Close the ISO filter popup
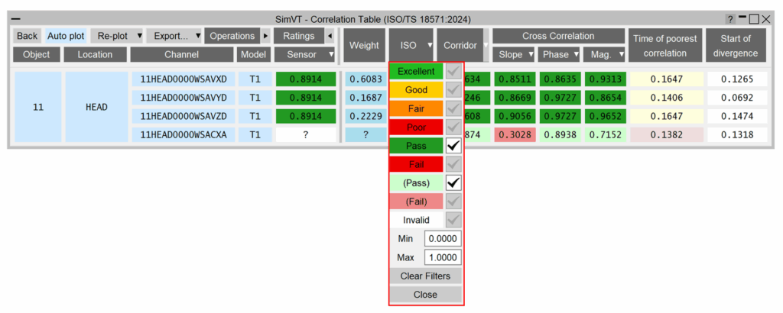This screenshot has width=783, height=313. tap(425, 294)
